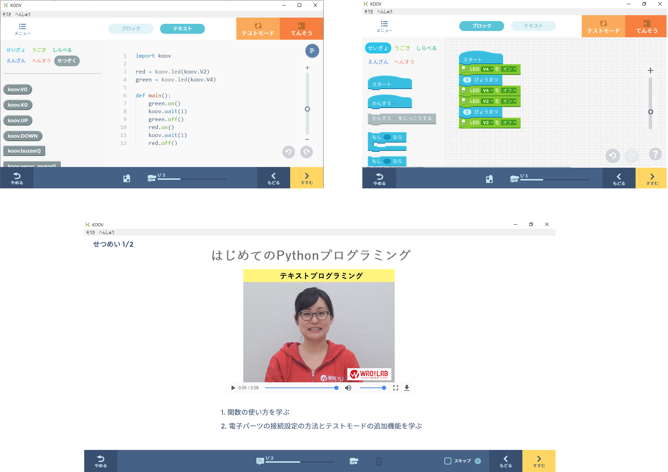Switch text window to ブロック mode

click(x=131, y=29)
